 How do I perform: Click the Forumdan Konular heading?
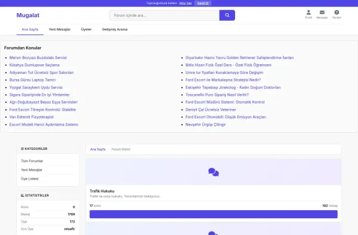(23, 48)
